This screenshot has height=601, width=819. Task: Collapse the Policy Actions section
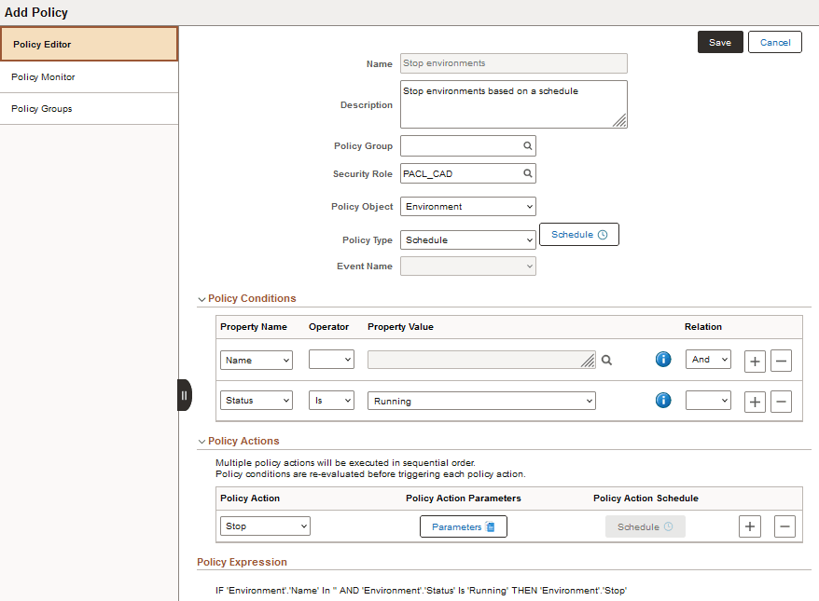click(x=201, y=441)
